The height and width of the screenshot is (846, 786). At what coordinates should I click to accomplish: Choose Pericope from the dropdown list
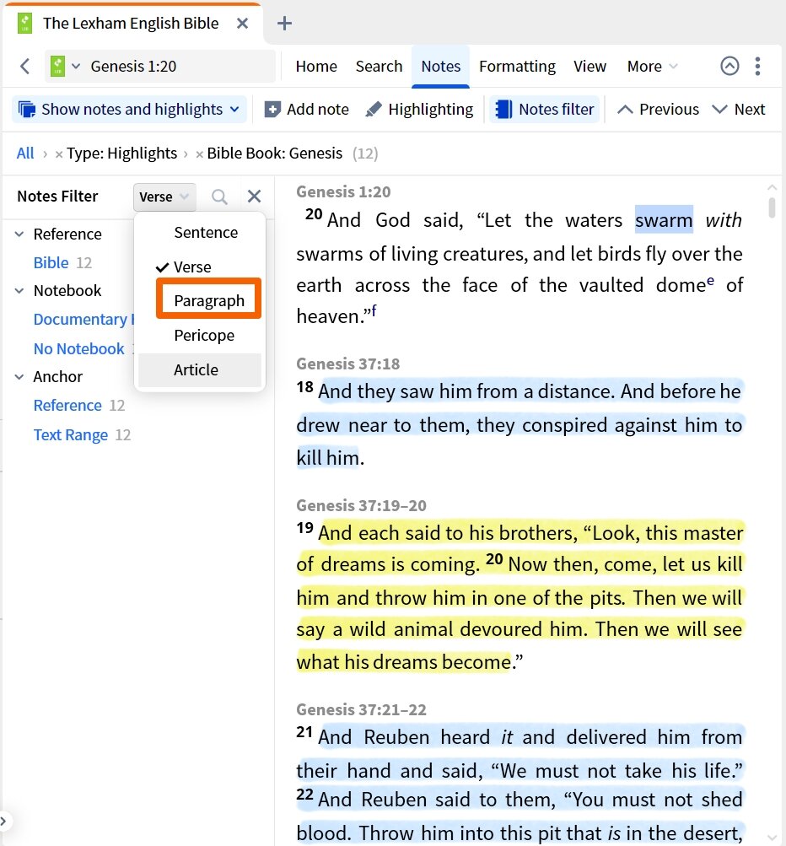(x=200, y=336)
